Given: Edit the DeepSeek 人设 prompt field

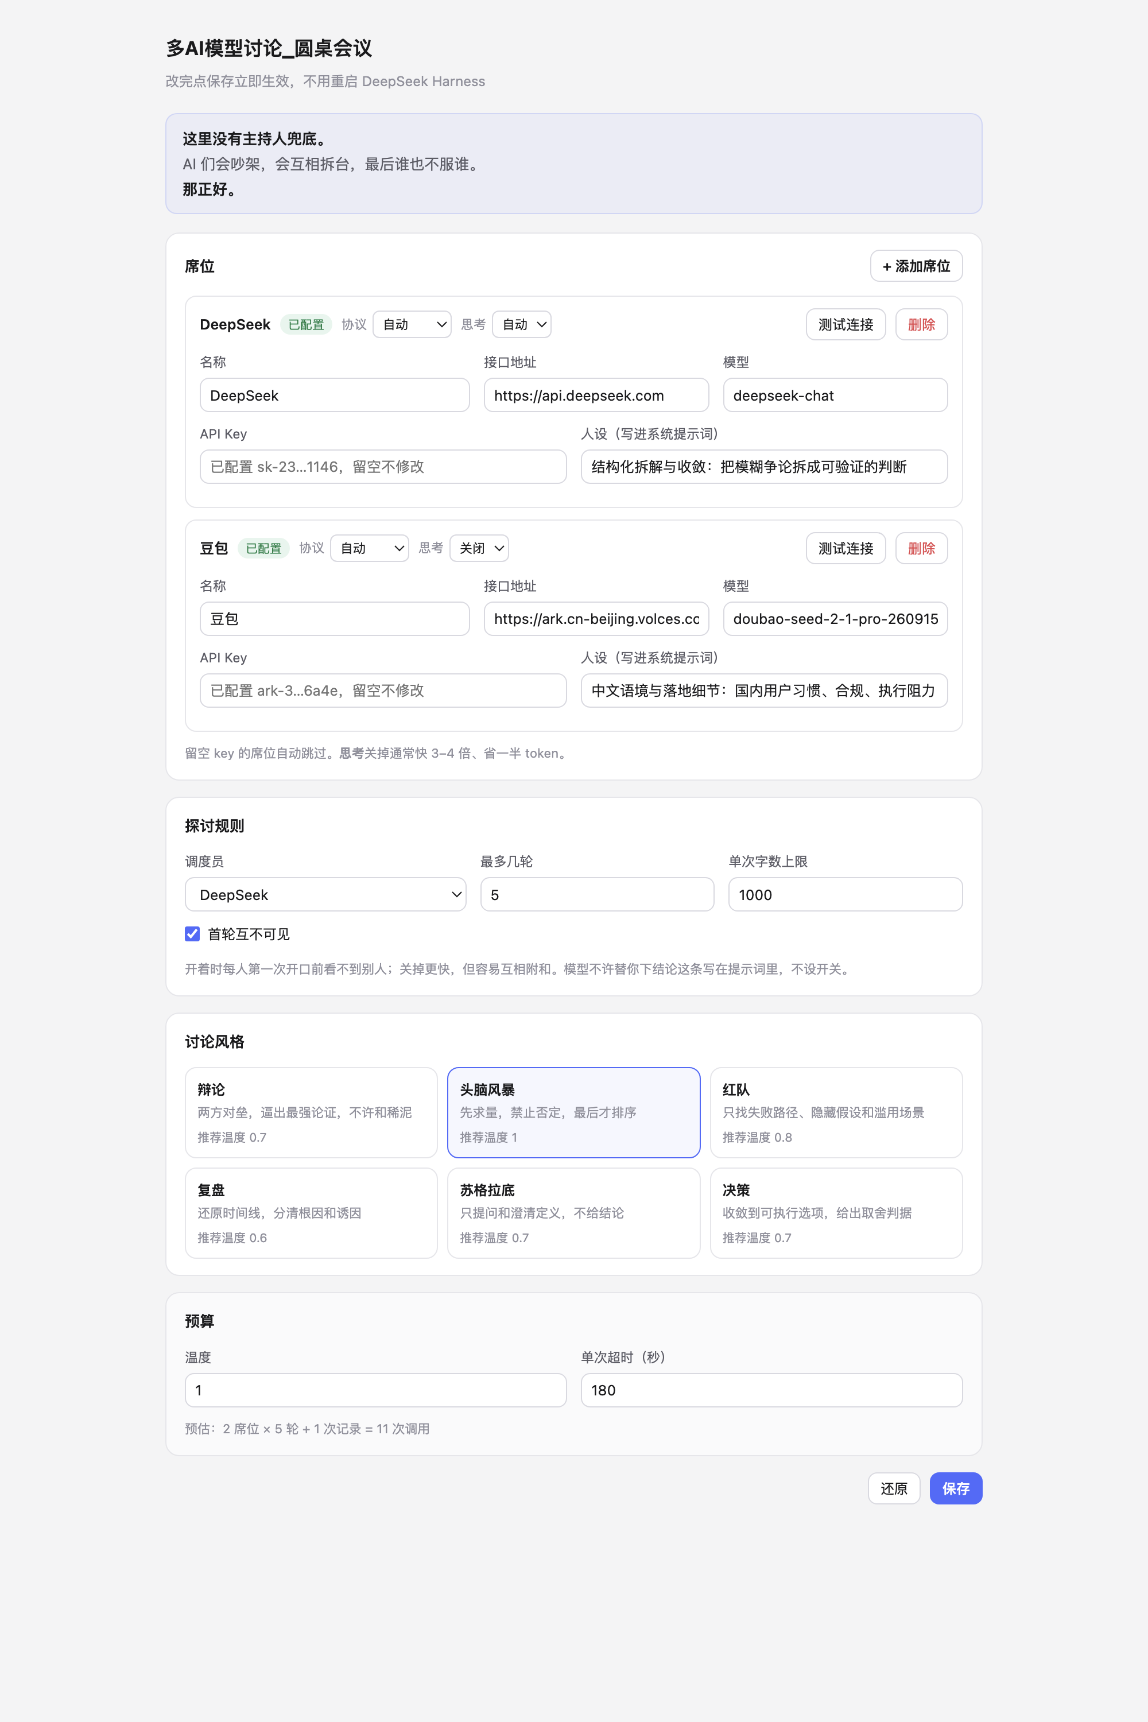Looking at the screenshot, I should 763,466.
